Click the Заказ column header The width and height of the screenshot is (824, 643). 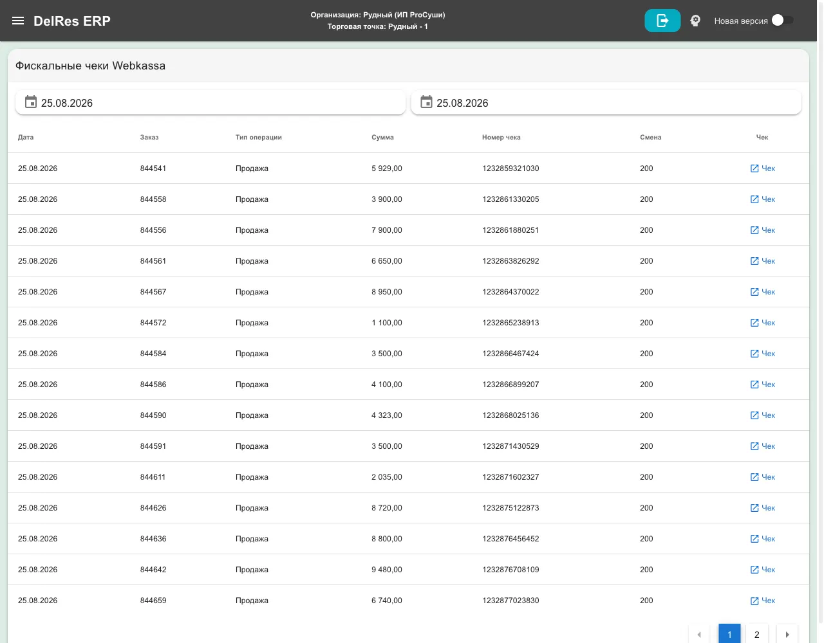tap(149, 137)
